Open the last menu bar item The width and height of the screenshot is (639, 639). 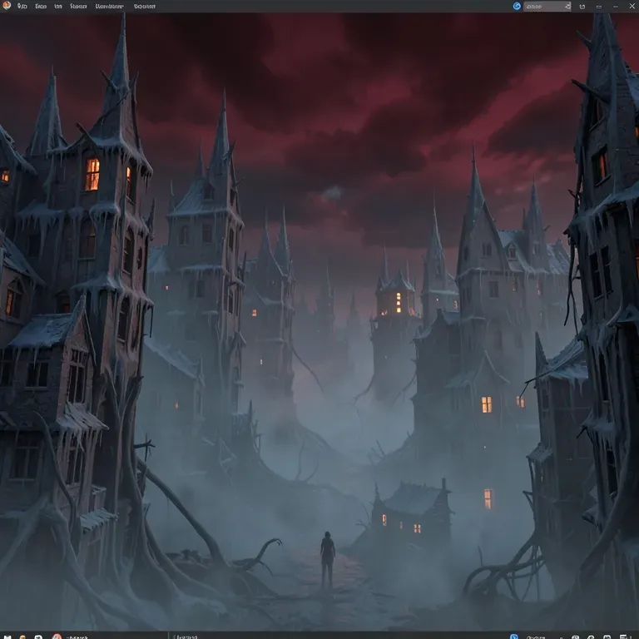(145, 6)
